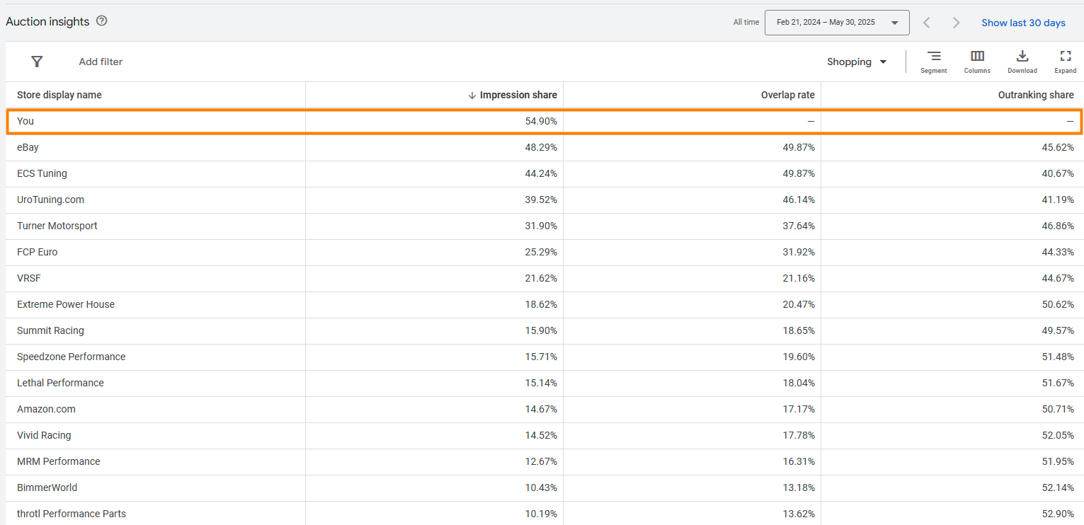This screenshot has height=525, width=1084.
Task: Sort by Impression share column
Action: coord(518,95)
